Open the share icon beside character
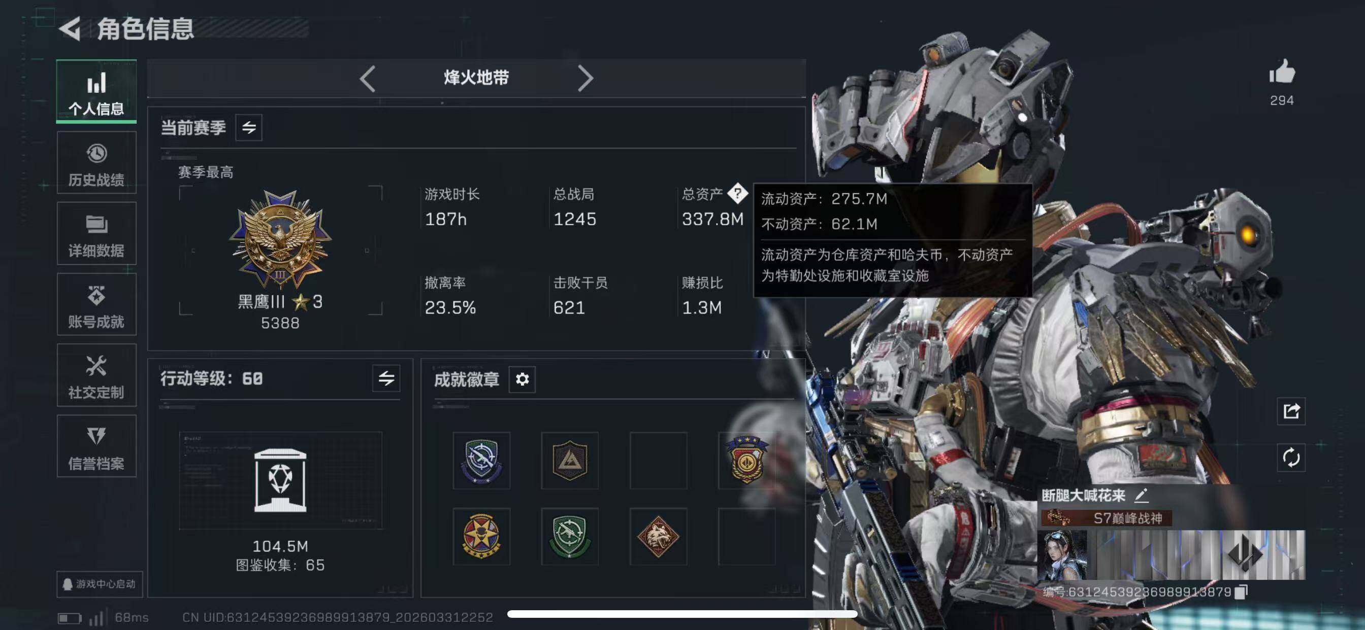 point(1291,411)
